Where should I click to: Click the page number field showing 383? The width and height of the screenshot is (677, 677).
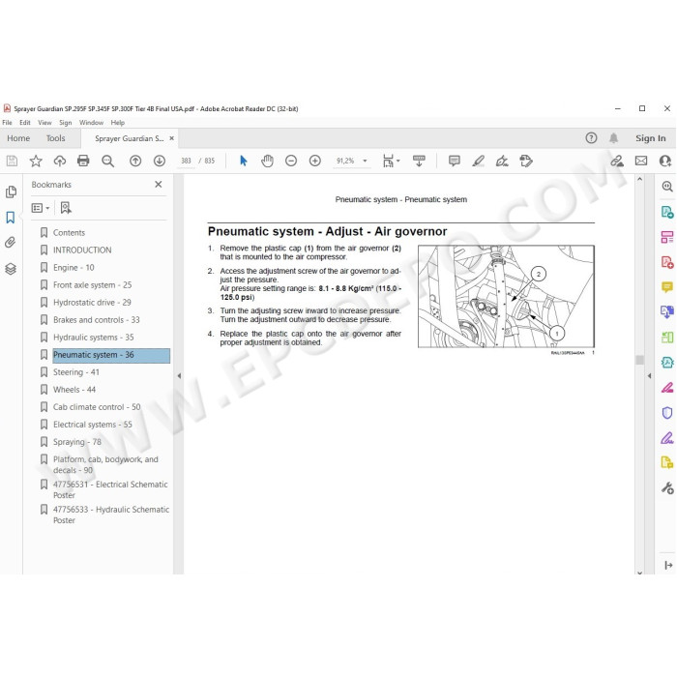186,162
